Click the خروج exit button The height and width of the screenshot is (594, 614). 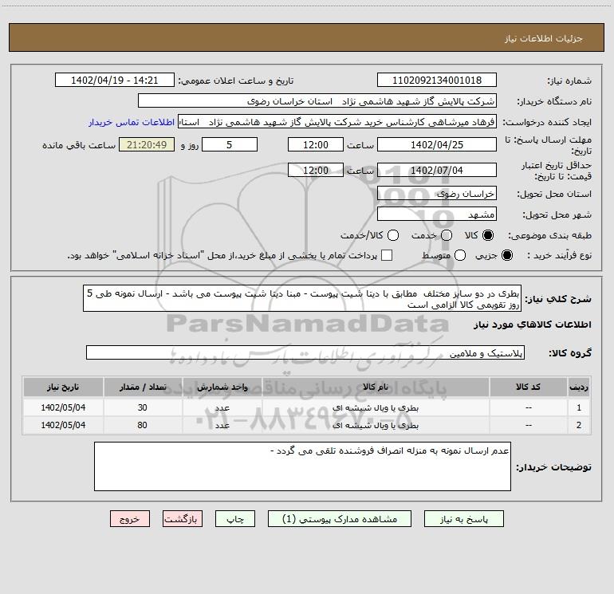click(130, 518)
